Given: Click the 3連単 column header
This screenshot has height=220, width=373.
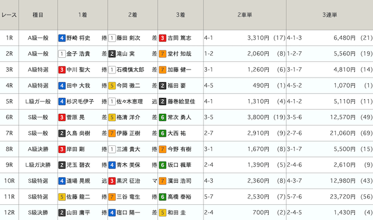Looking at the screenshot, I should 330,15.
